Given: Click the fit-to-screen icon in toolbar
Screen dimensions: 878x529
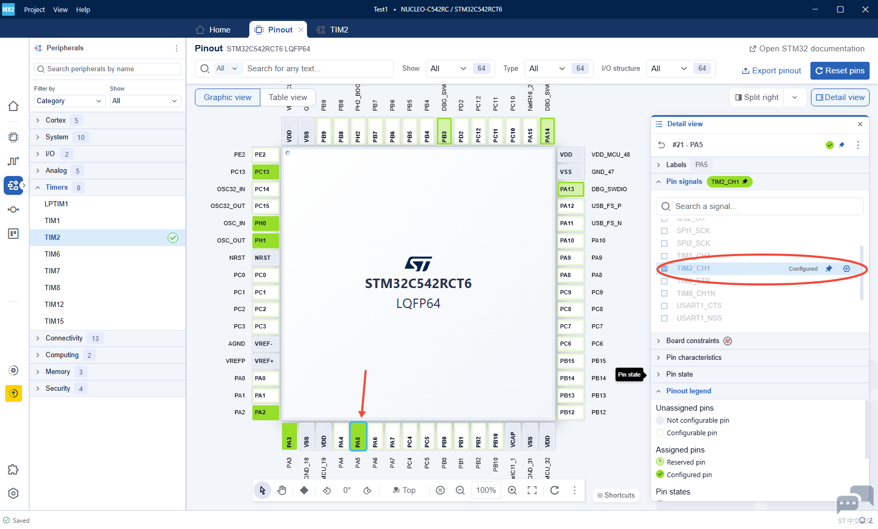Looking at the screenshot, I should (532, 490).
